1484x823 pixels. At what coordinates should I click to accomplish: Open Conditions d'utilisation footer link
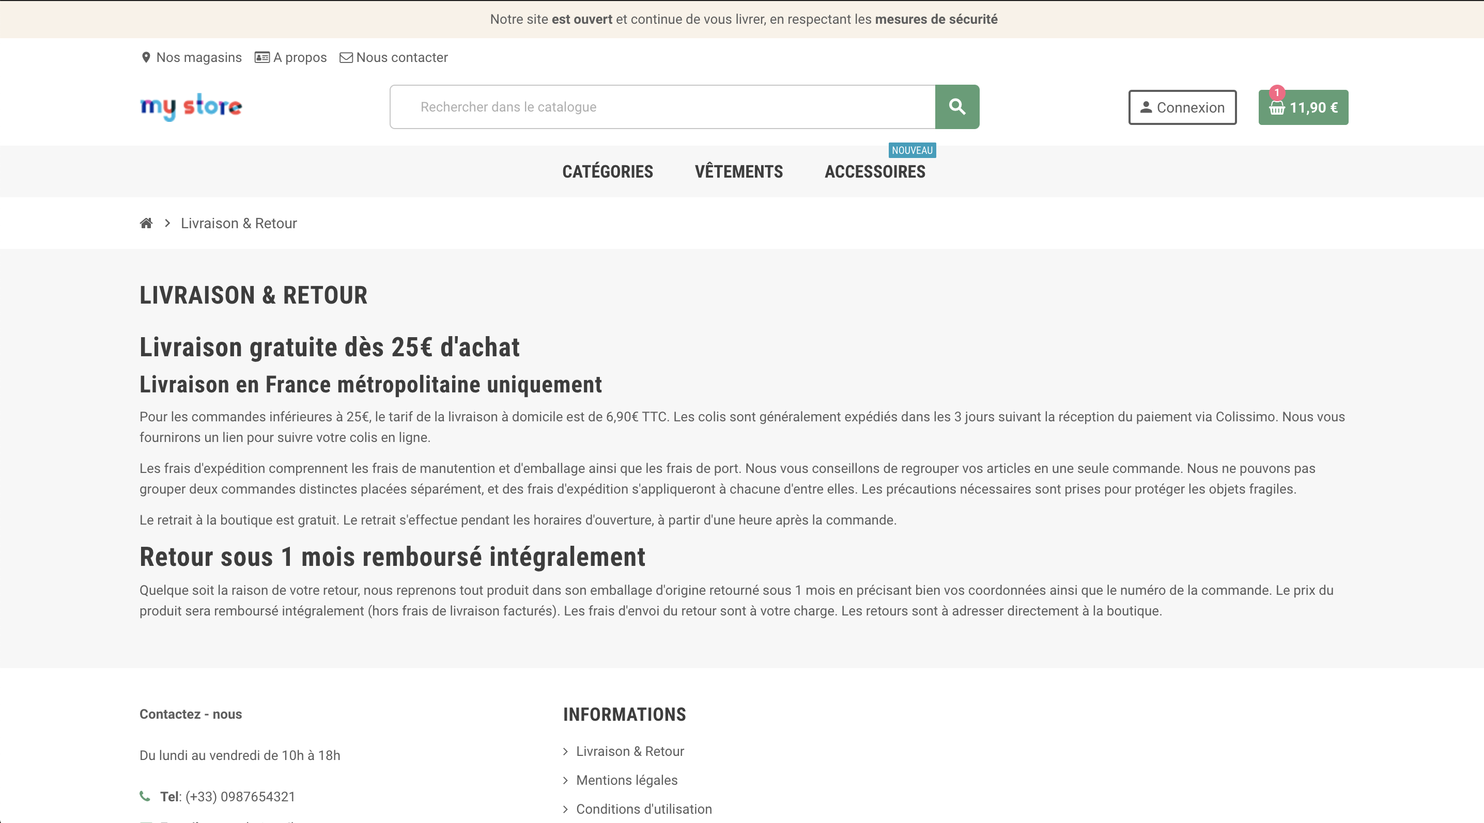tap(644, 809)
